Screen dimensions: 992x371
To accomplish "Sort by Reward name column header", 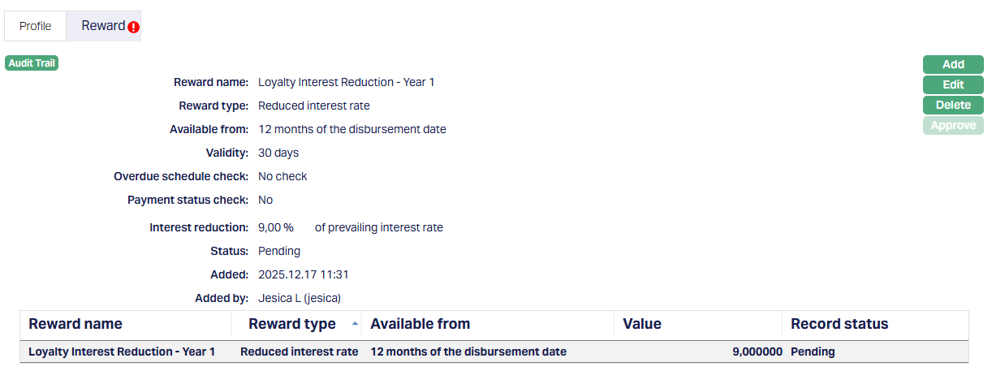I will coord(75,324).
